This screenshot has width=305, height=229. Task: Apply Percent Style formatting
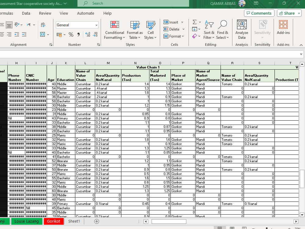71,35
